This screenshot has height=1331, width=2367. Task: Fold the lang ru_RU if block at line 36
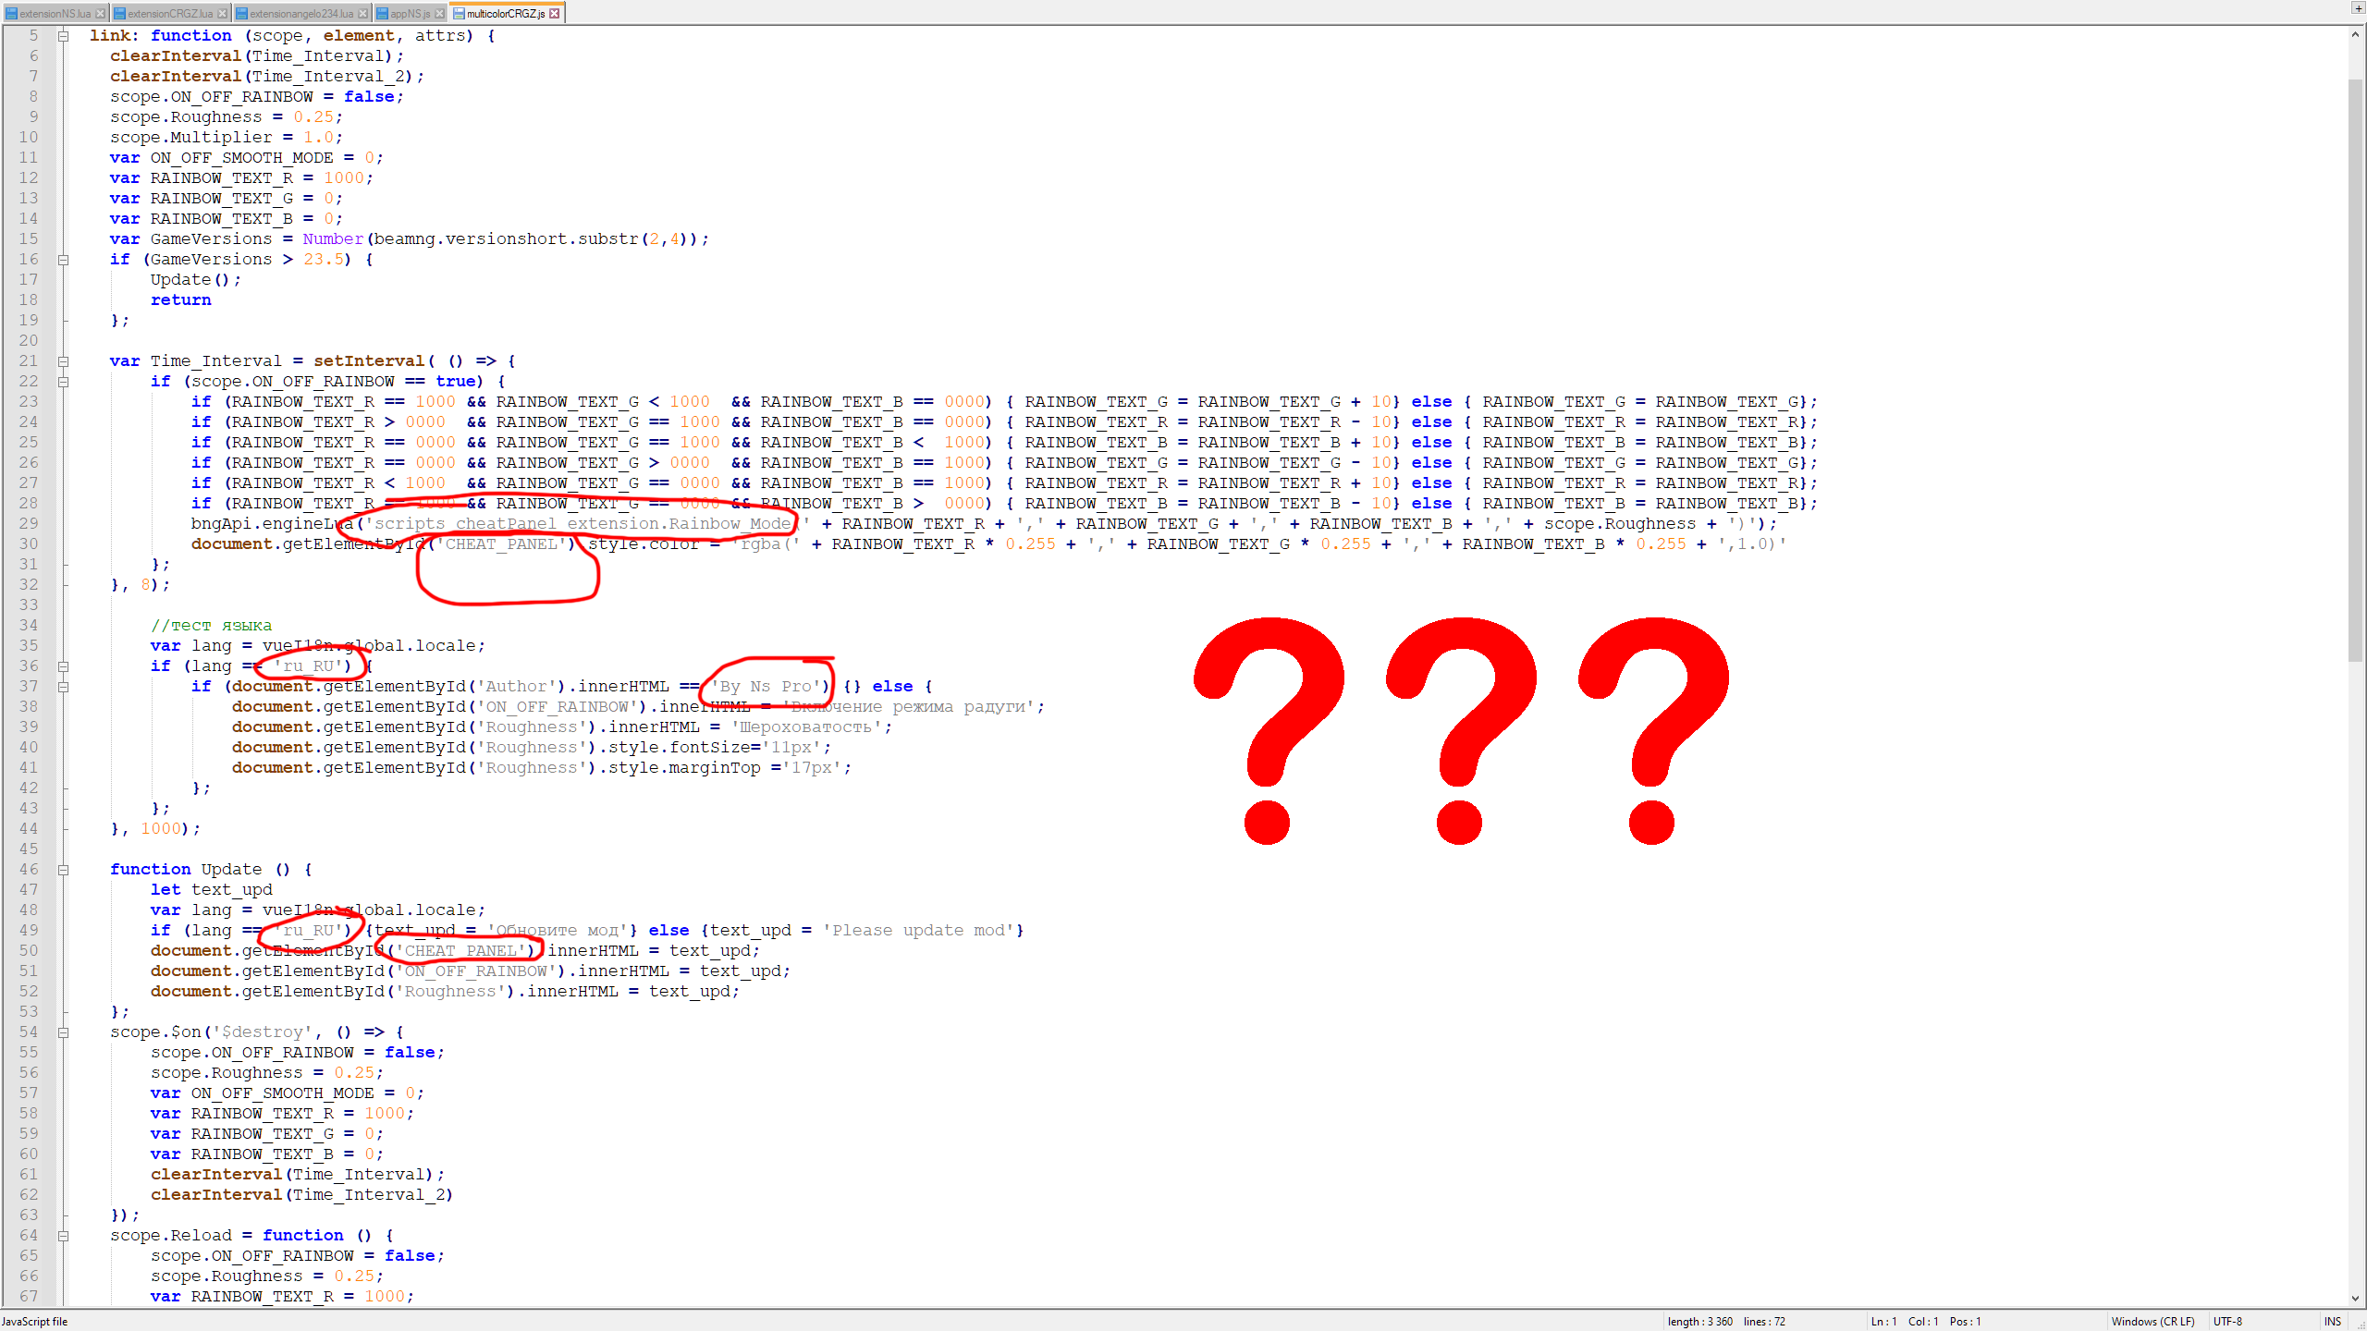[x=64, y=666]
